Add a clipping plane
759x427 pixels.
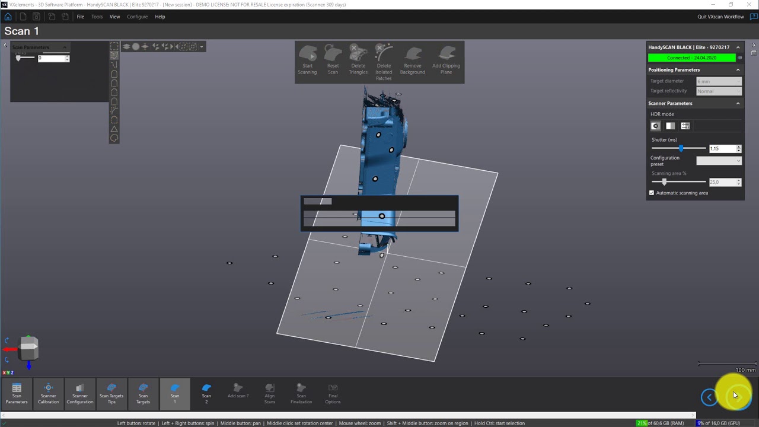(x=446, y=60)
